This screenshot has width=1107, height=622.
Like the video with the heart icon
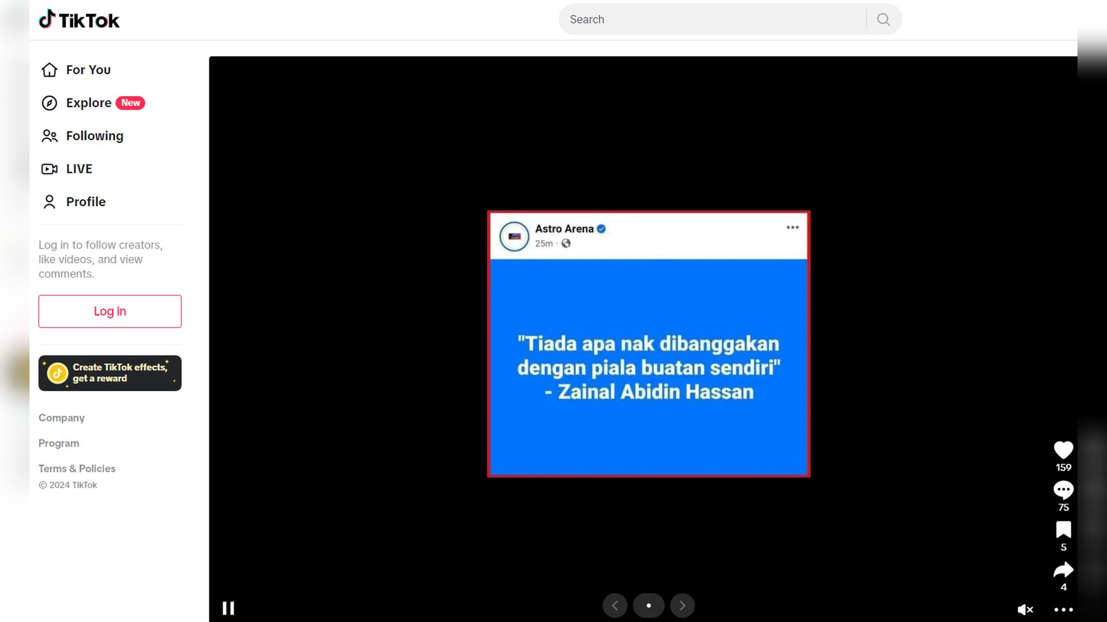coord(1063,450)
